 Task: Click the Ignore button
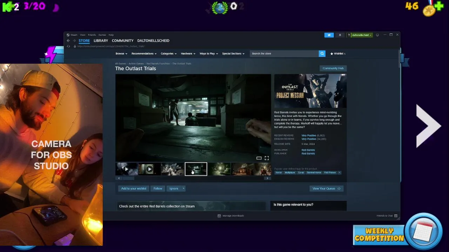pyautogui.click(x=174, y=189)
